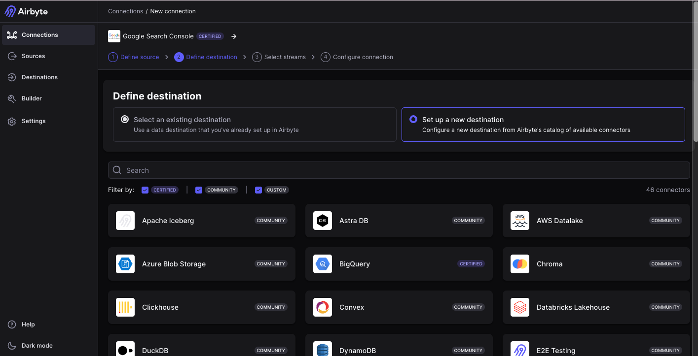
Task: Click the "New connection" breadcrumb text
Action: 173,11
